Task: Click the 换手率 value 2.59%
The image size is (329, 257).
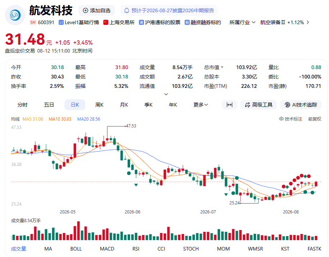Action: [57, 86]
